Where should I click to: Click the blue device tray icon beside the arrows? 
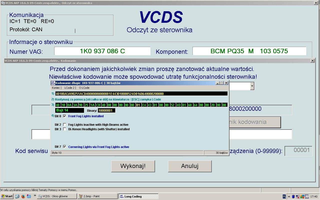[293, 196]
